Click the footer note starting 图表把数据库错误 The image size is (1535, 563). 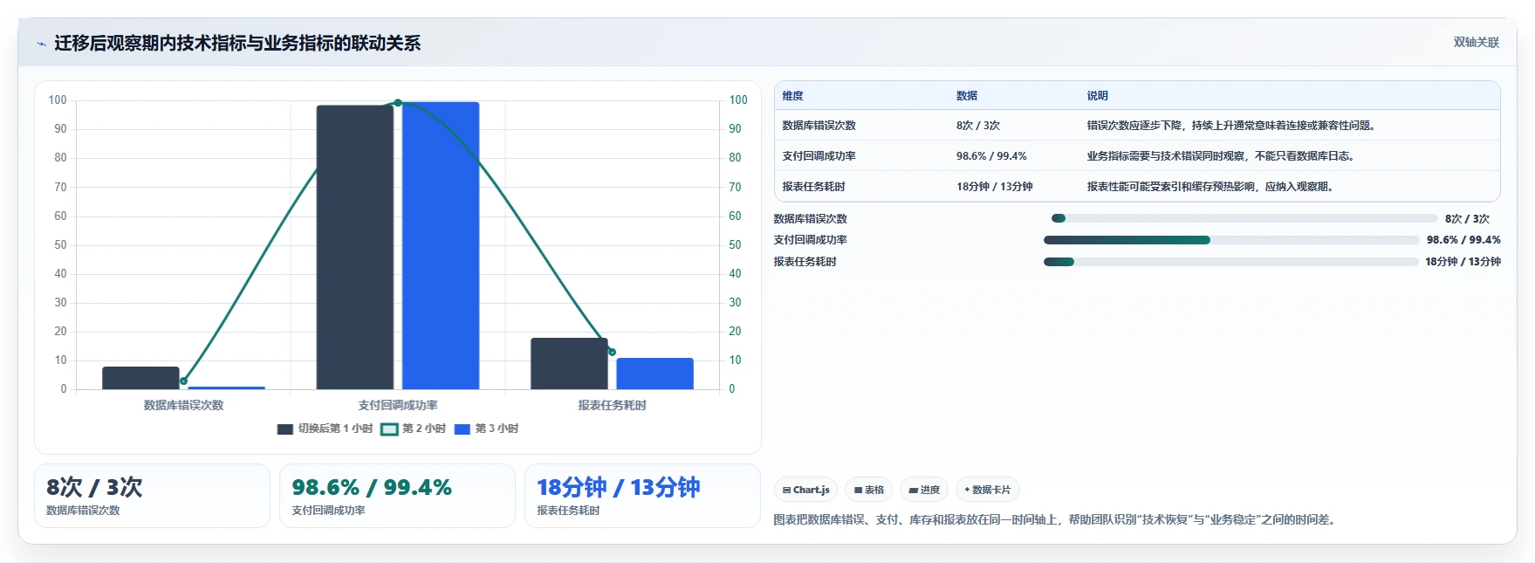[1056, 520]
